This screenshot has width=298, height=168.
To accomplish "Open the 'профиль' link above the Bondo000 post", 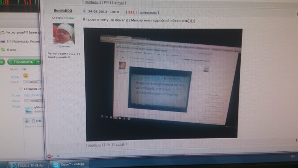I will tap(91, 2).
